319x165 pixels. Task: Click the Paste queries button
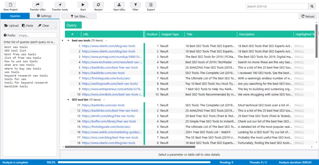coord(28,26)
